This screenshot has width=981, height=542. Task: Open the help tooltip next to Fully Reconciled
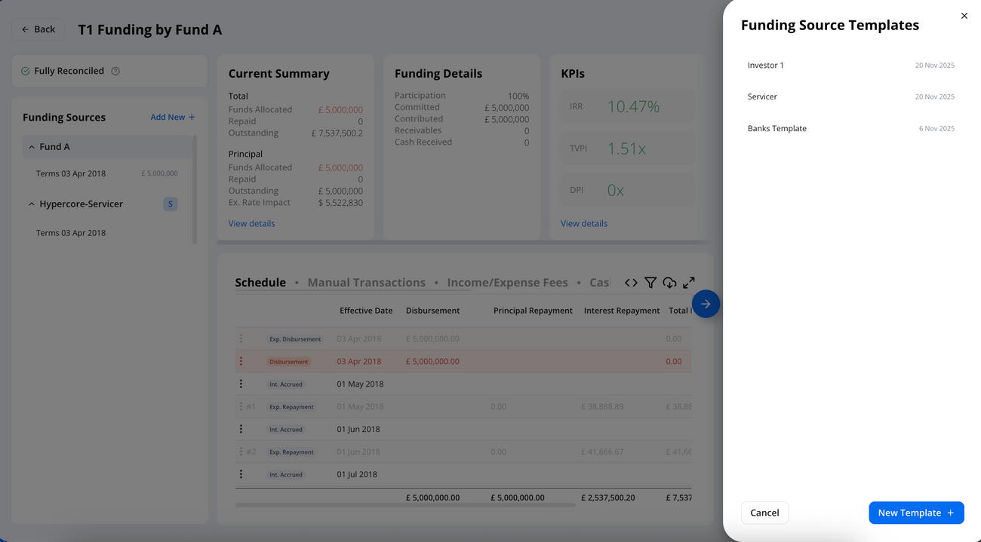(115, 70)
